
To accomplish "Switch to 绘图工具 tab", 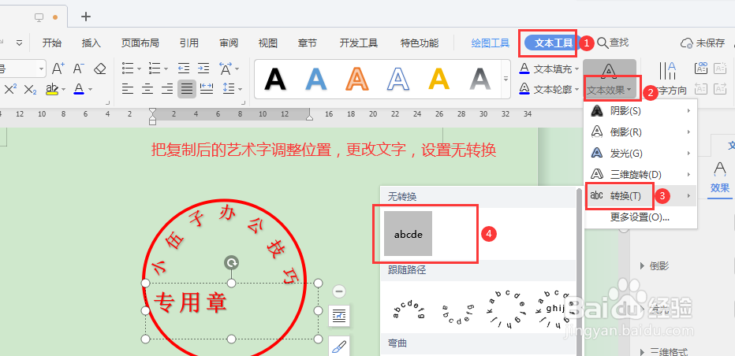I will pyautogui.click(x=491, y=43).
